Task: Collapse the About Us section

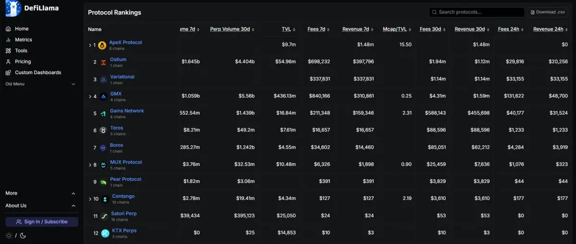Action: pos(73,206)
